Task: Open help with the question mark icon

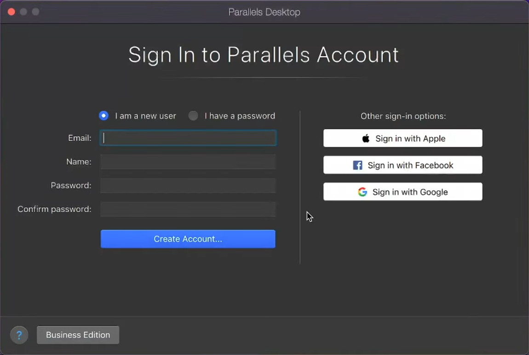Action: (x=19, y=335)
